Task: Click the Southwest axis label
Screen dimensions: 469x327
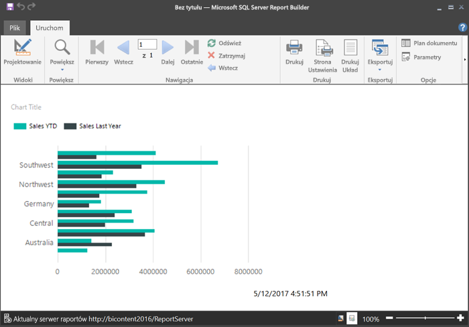Action: (x=36, y=165)
